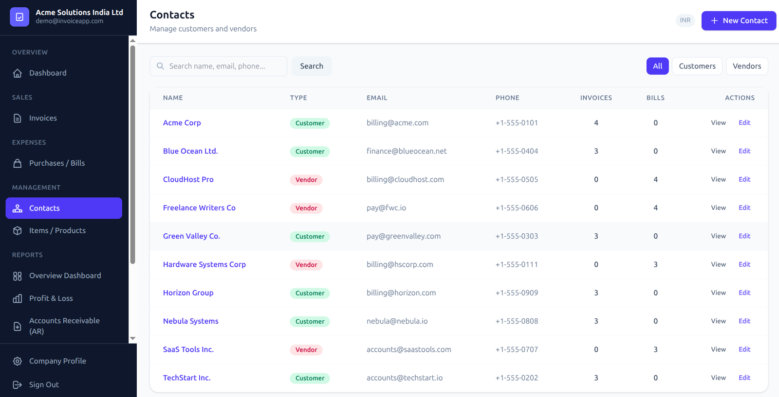Viewport: 779px width, 397px height.
Task: Click email accounts@saastools.com
Action: tap(409, 349)
